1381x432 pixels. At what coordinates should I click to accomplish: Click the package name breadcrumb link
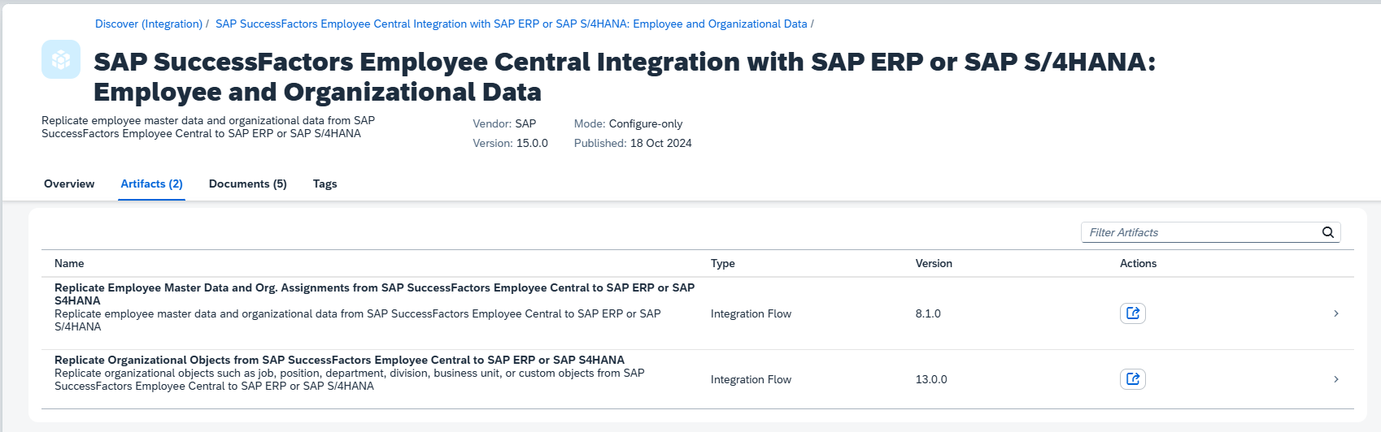(x=512, y=24)
